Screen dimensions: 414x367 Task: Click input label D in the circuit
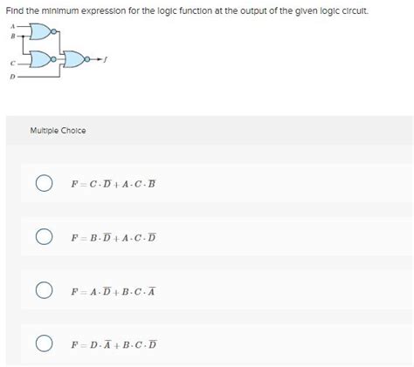pos(12,77)
